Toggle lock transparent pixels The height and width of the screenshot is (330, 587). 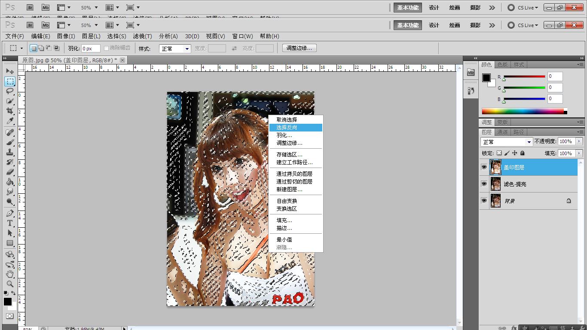499,153
